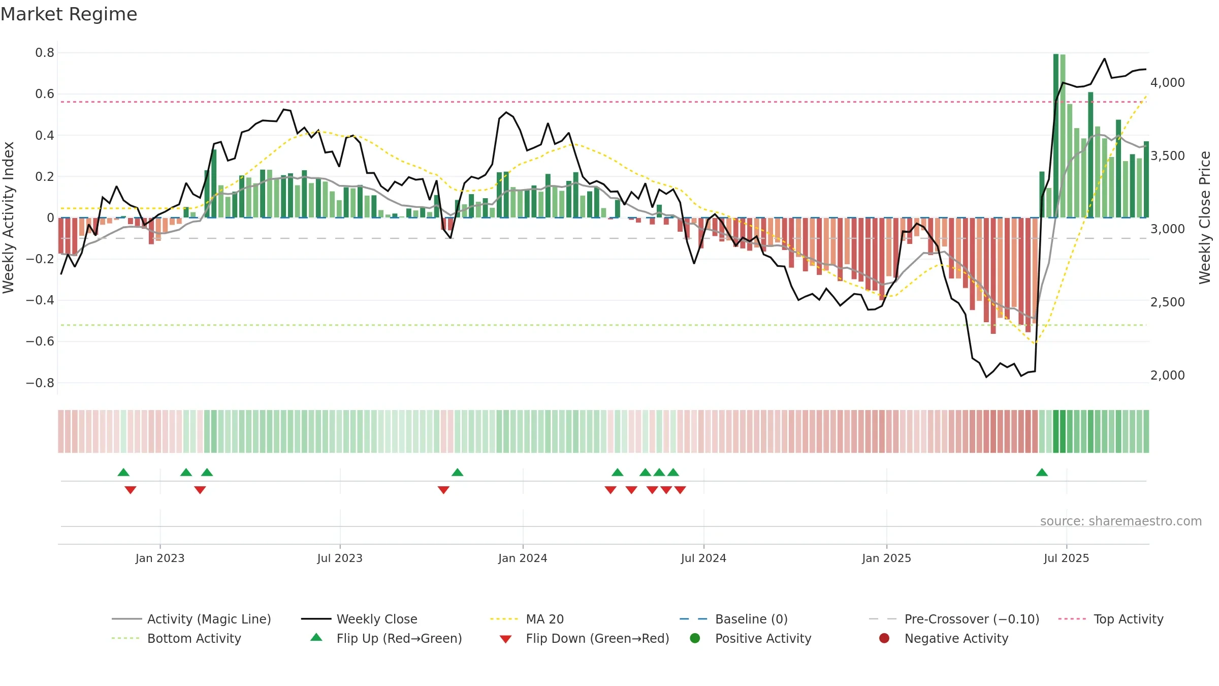Click the Jan 2025 axis label
Viewport: 1219px width, 686px height.
pyautogui.click(x=886, y=558)
